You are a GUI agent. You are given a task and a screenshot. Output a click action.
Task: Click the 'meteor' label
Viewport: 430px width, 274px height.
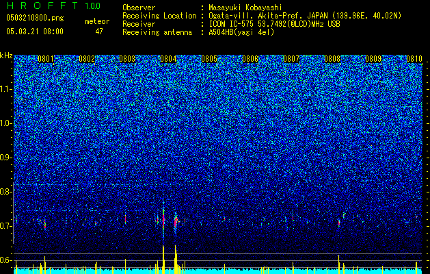97,21
